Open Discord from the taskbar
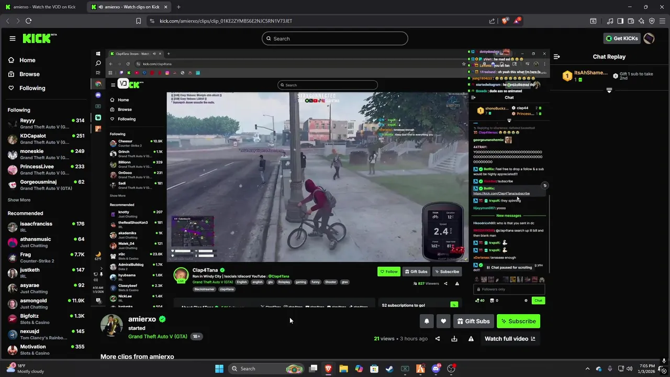 pyautogui.click(x=436, y=369)
